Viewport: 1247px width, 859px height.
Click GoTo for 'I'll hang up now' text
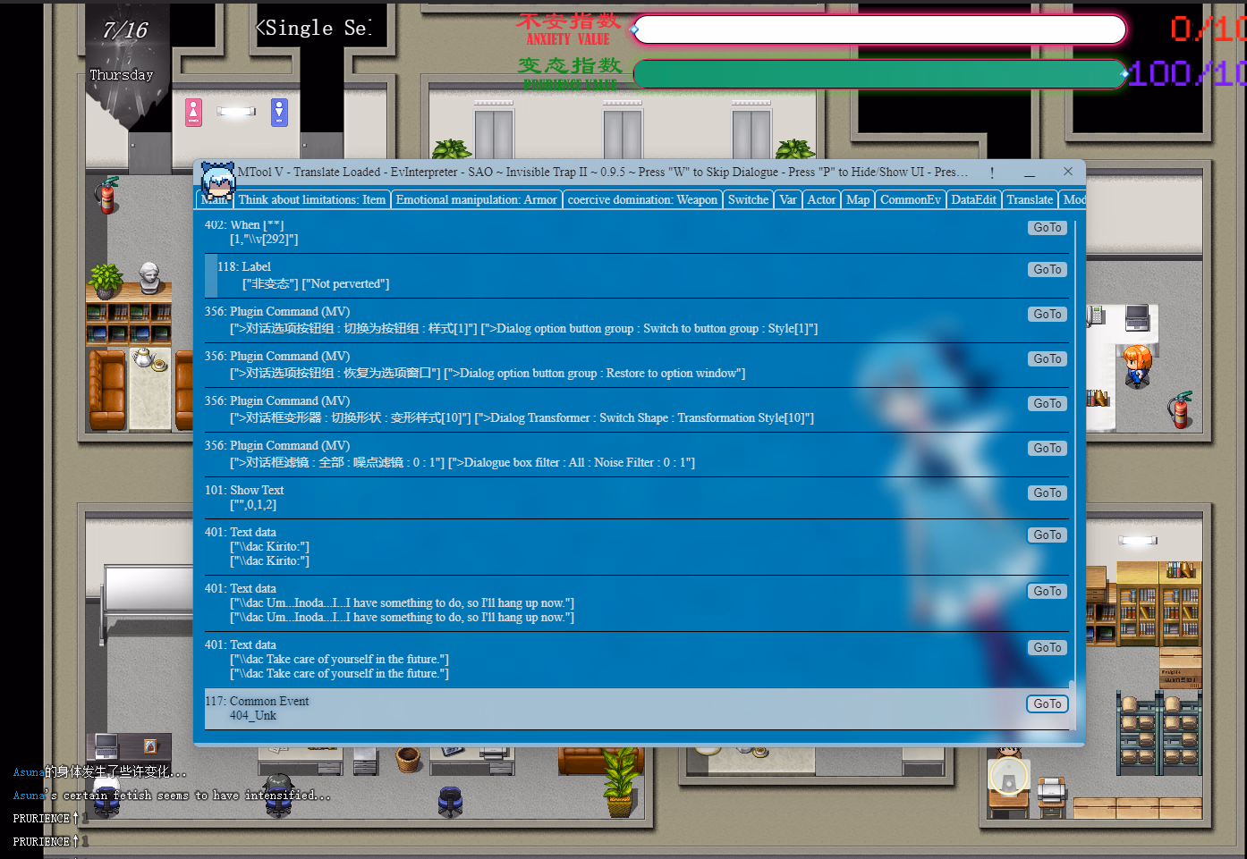click(1048, 592)
